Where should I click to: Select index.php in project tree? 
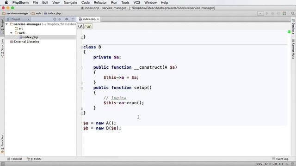click(x=29, y=37)
